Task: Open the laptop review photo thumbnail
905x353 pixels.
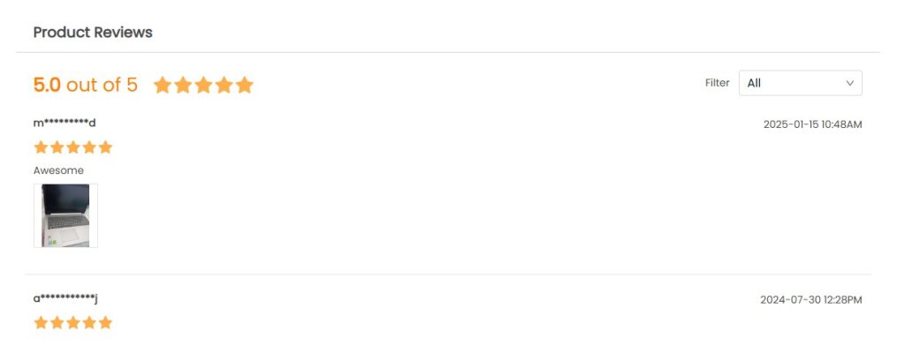Action: (65, 215)
